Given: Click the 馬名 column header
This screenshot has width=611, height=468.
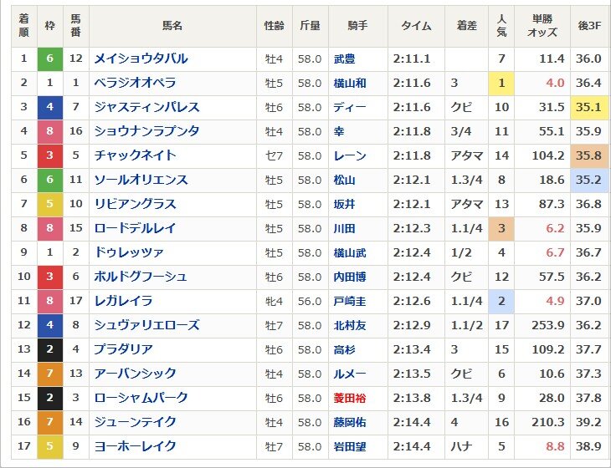Looking at the screenshot, I should (x=172, y=26).
